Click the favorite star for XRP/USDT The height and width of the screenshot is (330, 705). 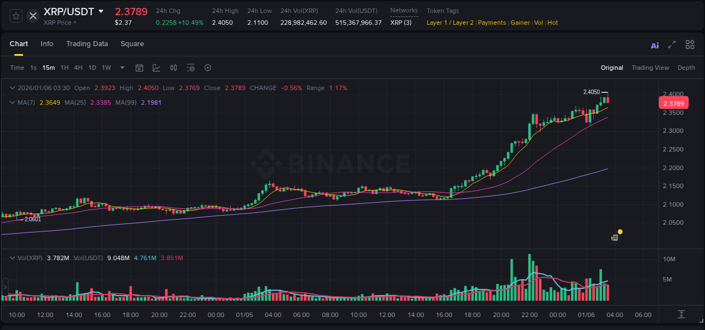[x=16, y=16]
